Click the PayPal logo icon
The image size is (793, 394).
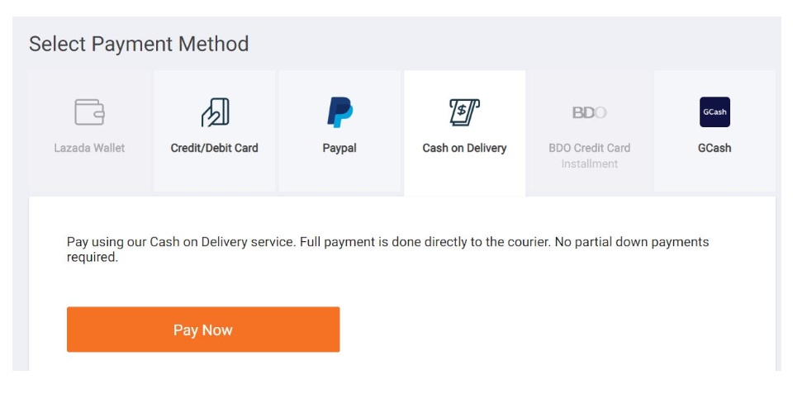pos(340,112)
